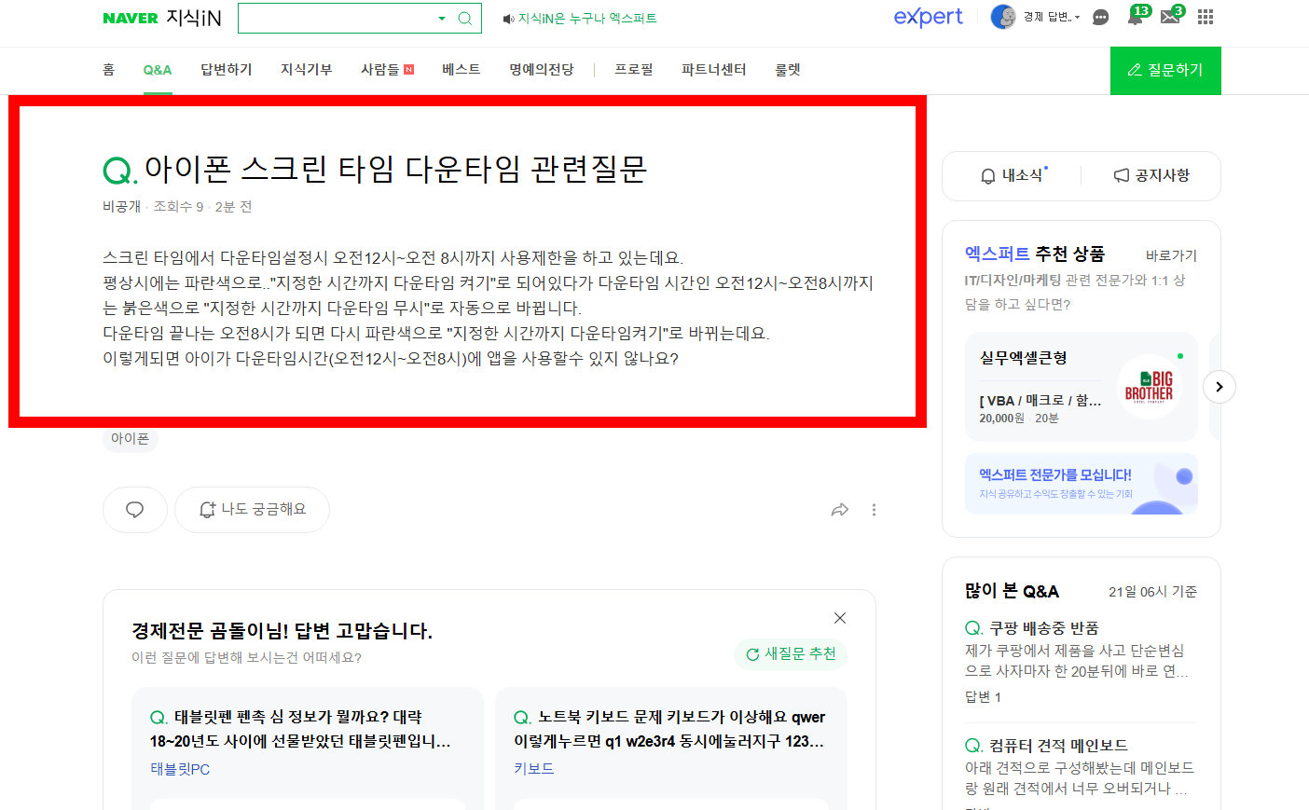Open mail icon with 3 badge

pos(1171,17)
